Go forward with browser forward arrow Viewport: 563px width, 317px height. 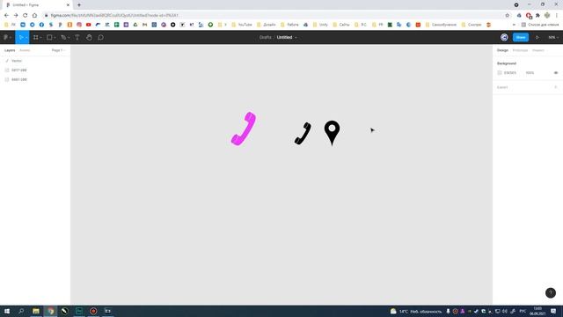point(16,15)
